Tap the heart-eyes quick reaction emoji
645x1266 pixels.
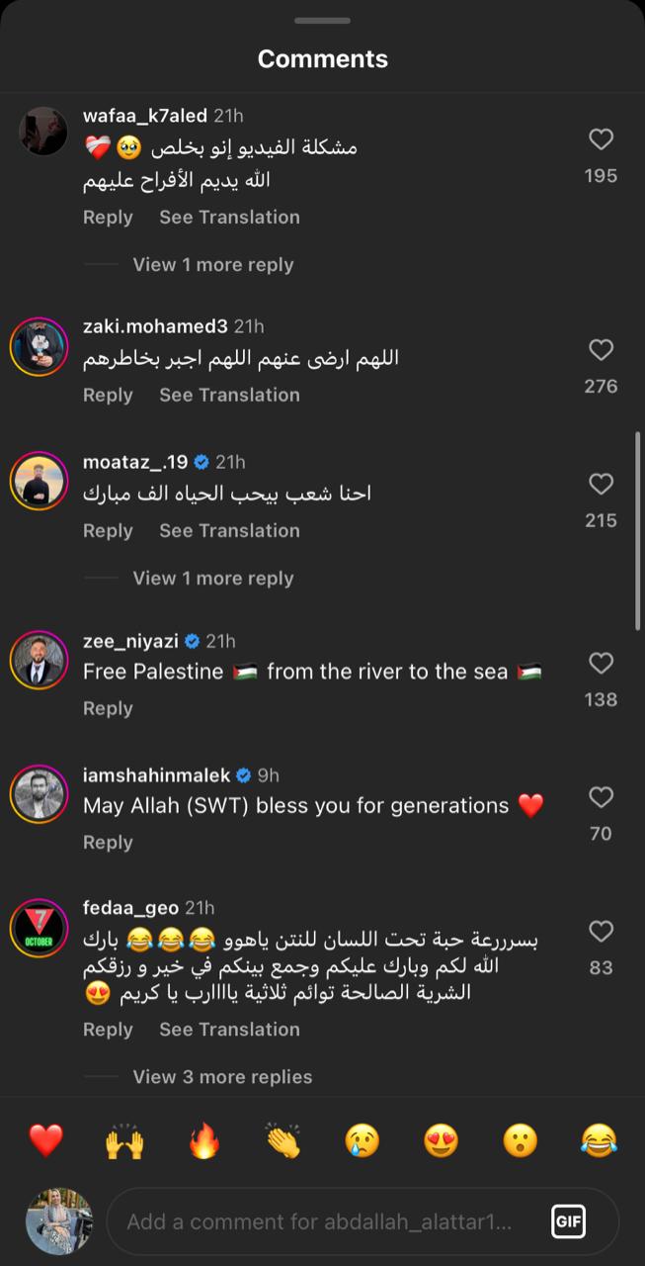pos(441,1140)
